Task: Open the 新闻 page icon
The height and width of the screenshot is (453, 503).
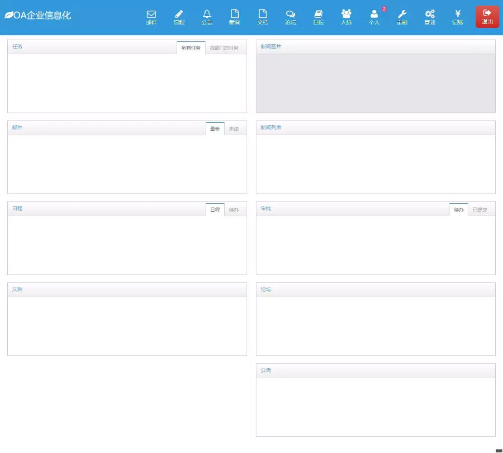Action: pos(235,17)
